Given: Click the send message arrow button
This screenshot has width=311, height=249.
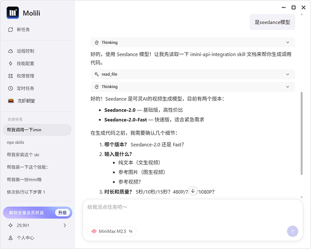Looking at the screenshot, I should click(293, 232).
